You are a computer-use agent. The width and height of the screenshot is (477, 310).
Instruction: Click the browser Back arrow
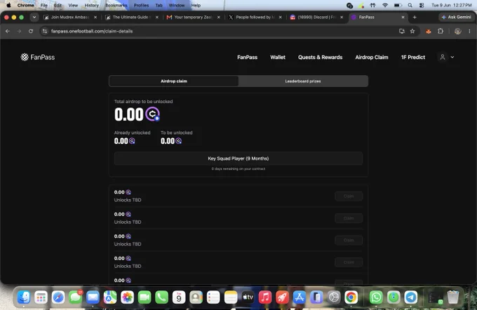tap(8, 31)
